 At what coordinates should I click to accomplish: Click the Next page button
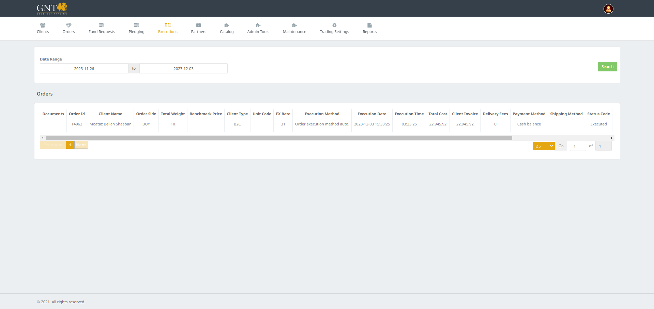coord(81,145)
